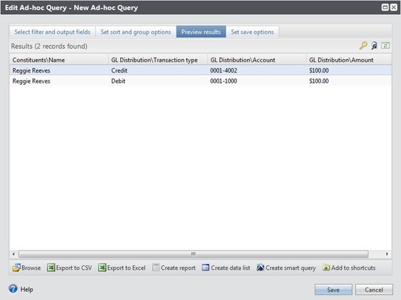Click the Browse folder icon
Image resolution: width=401 pixels, height=300 pixels.
(x=16, y=267)
